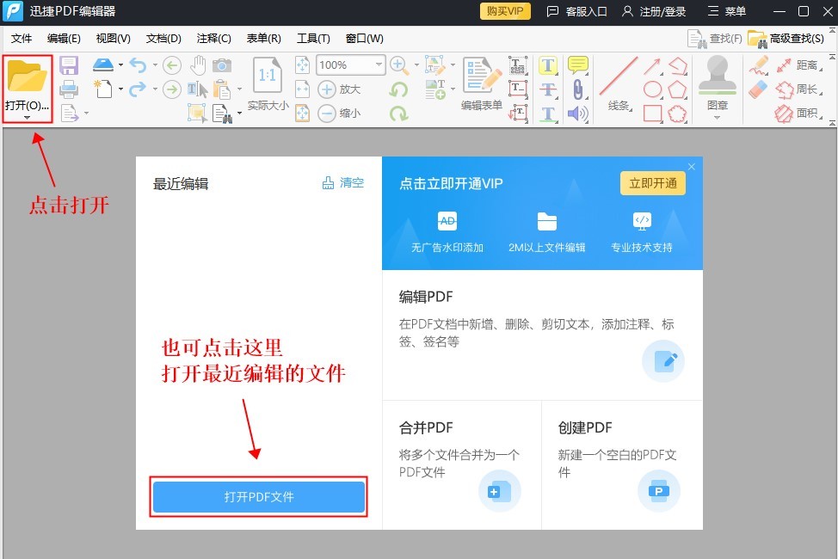The height and width of the screenshot is (559, 838).
Task: Open the 文档(D) menu
Action: pyautogui.click(x=163, y=39)
